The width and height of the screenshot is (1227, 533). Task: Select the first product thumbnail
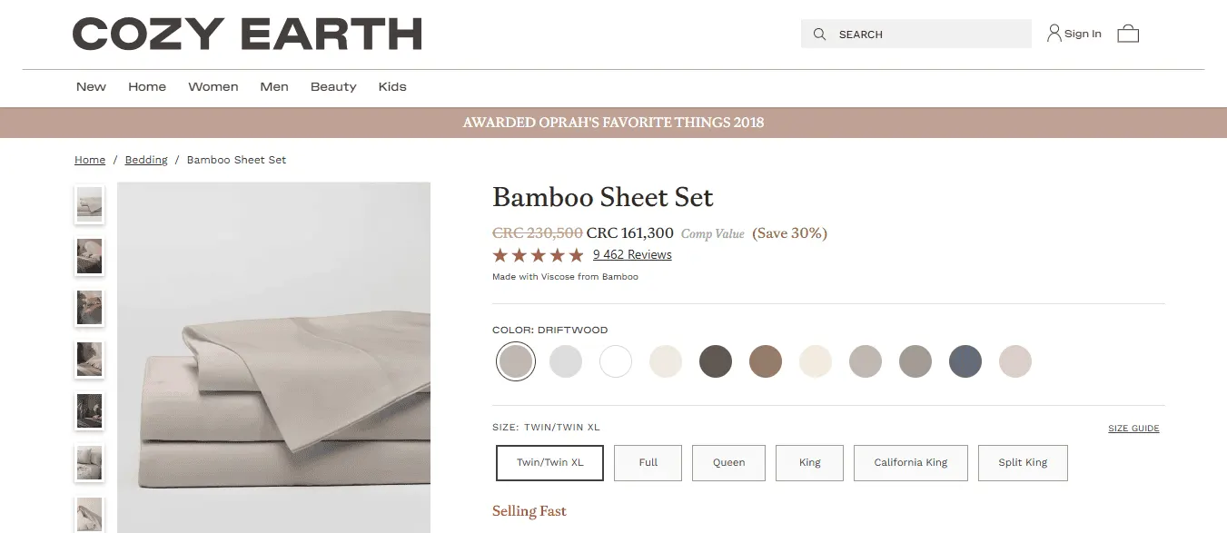[x=90, y=204]
